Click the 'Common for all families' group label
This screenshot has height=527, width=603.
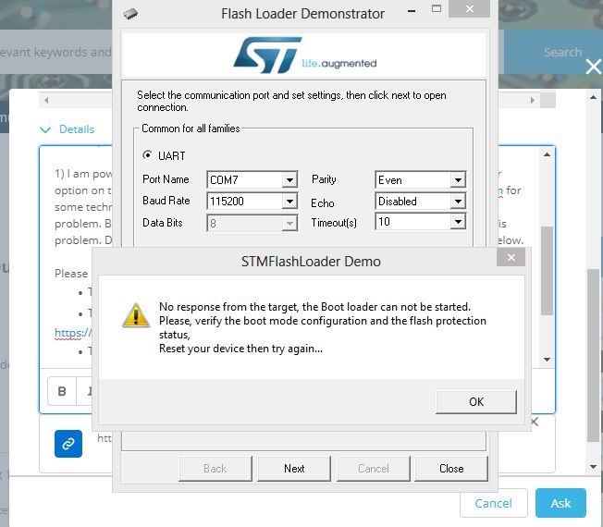coord(191,128)
